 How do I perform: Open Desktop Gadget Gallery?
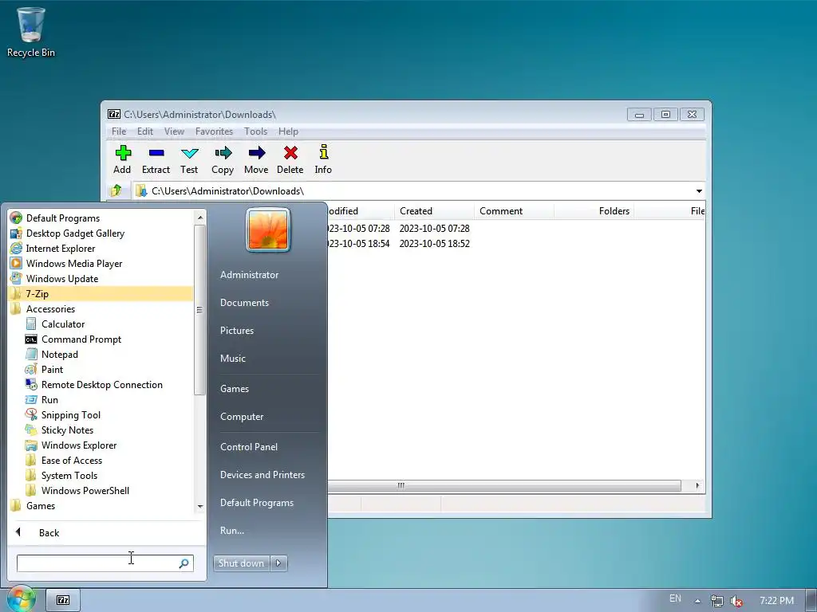75,233
